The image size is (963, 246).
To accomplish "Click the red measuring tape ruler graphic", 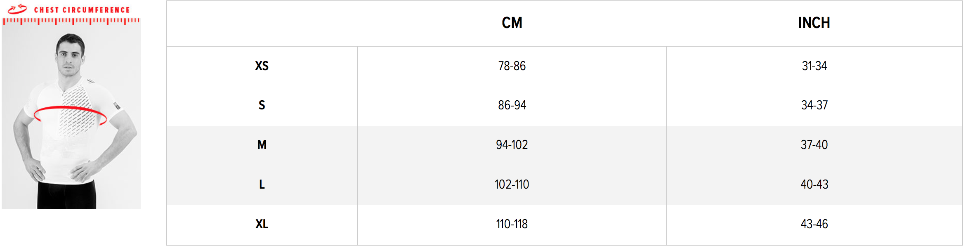I will [71, 21].
